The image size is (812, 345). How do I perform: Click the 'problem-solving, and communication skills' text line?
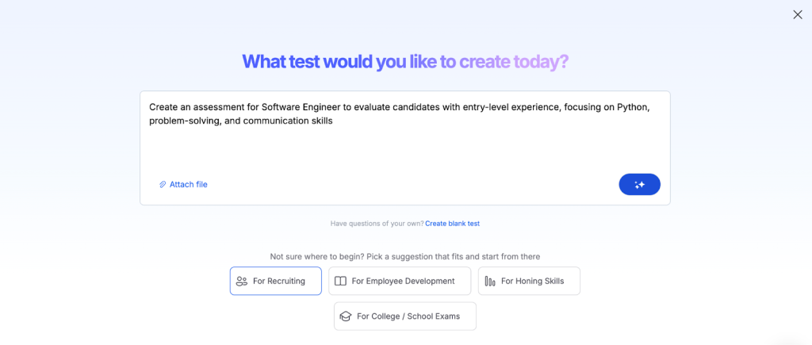click(240, 121)
